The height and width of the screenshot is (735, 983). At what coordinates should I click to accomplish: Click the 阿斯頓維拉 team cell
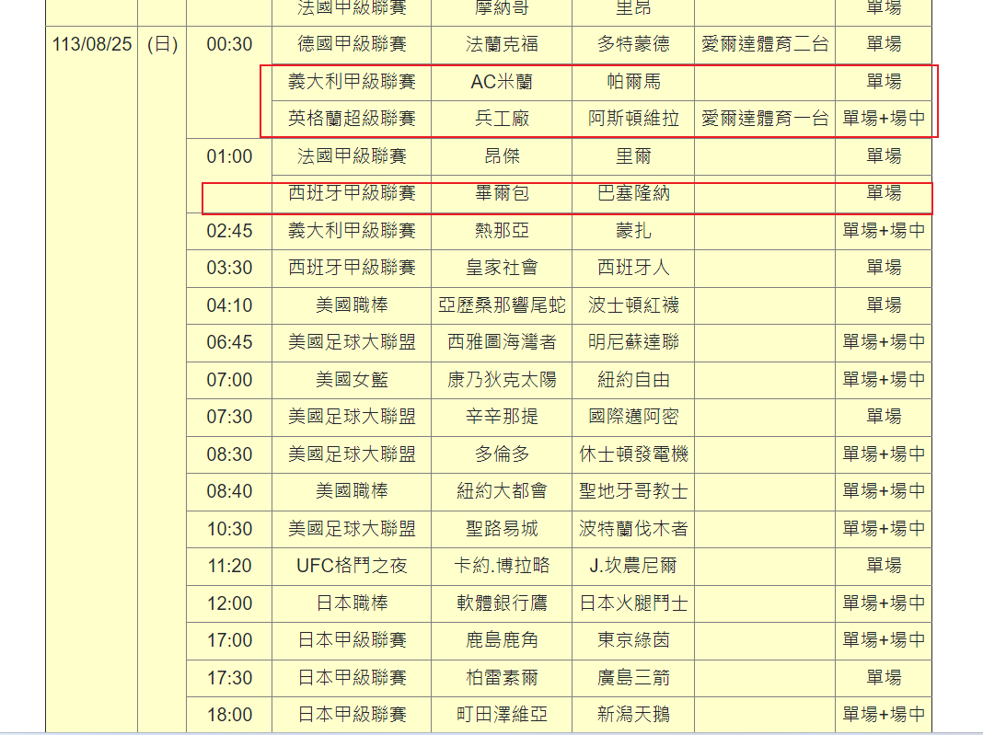coord(633,119)
